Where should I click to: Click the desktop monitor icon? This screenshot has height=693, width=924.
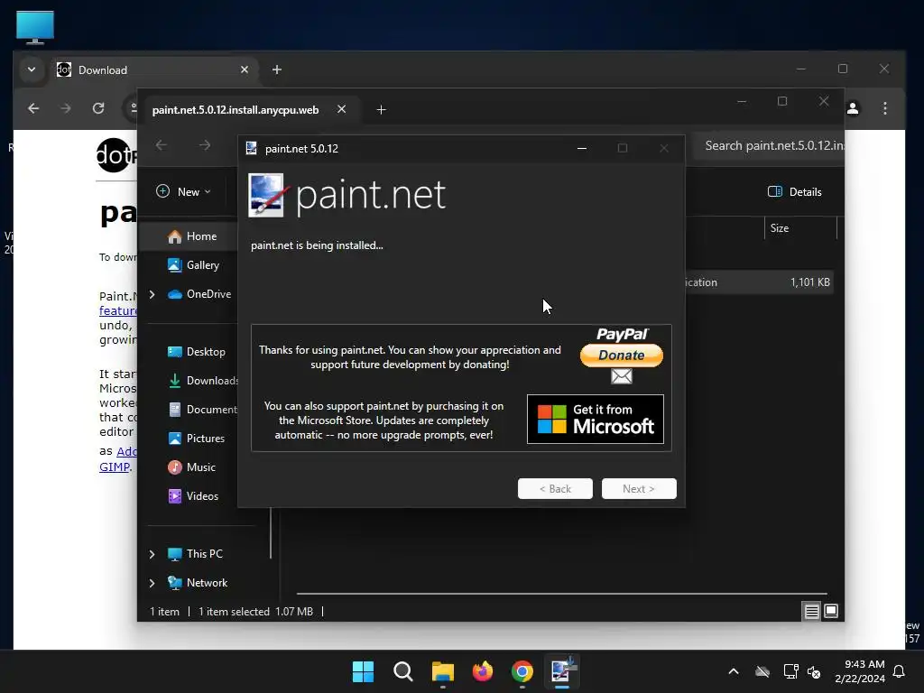pos(35,26)
